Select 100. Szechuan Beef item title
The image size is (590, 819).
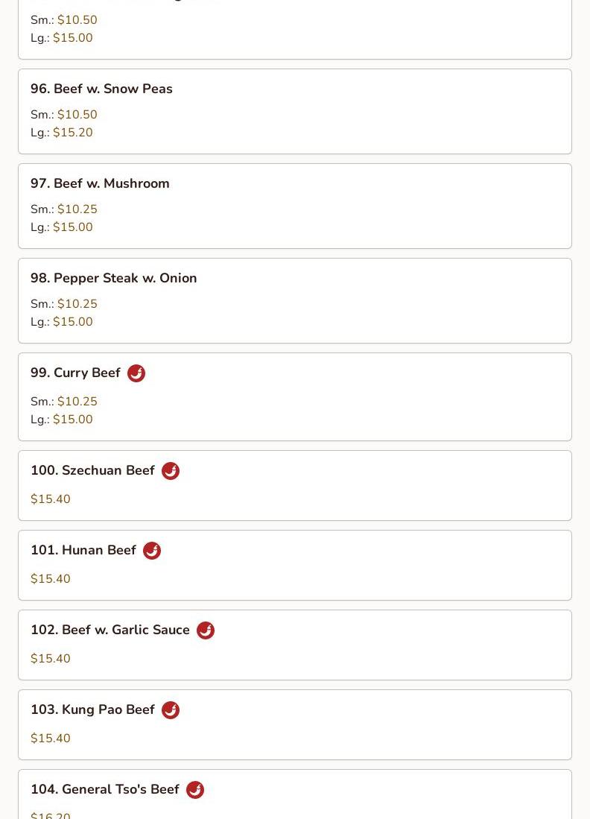[92, 470]
